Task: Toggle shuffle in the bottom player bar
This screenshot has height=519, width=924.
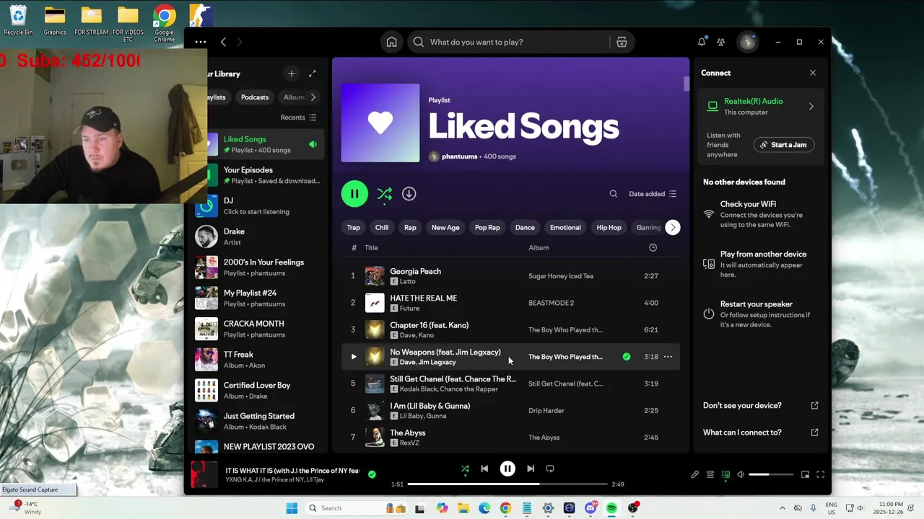Action: pyautogui.click(x=465, y=469)
